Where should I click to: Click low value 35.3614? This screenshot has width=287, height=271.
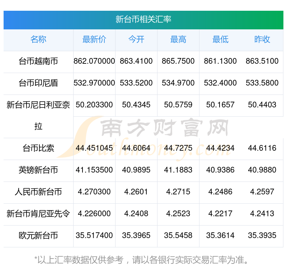[x=220, y=236]
